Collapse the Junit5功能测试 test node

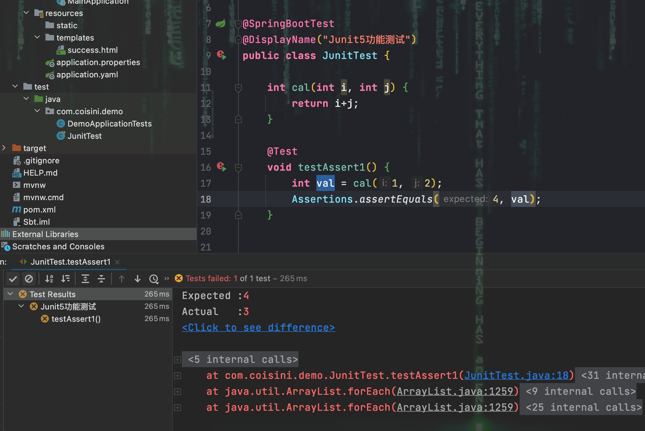coord(21,306)
